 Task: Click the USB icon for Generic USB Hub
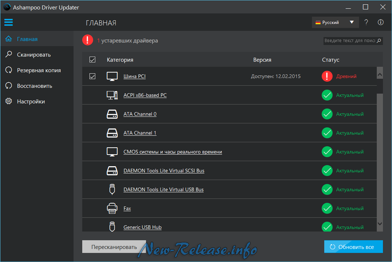[x=112, y=226]
